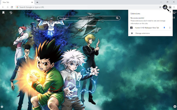Click the bookmark icon on the wallpaper page
The height and width of the screenshot is (110, 177).
point(3,13)
